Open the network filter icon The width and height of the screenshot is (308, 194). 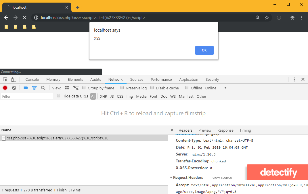[x=34, y=88]
